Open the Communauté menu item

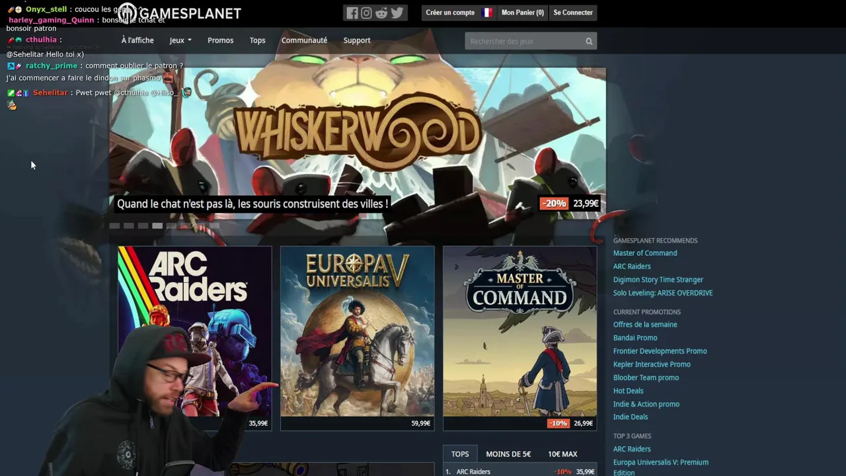(x=304, y=40)
